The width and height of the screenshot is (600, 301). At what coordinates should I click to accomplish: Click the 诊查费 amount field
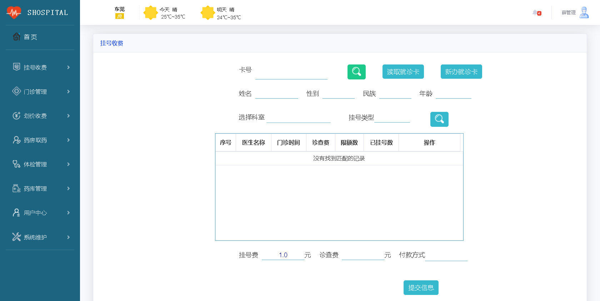click(363, 255)
